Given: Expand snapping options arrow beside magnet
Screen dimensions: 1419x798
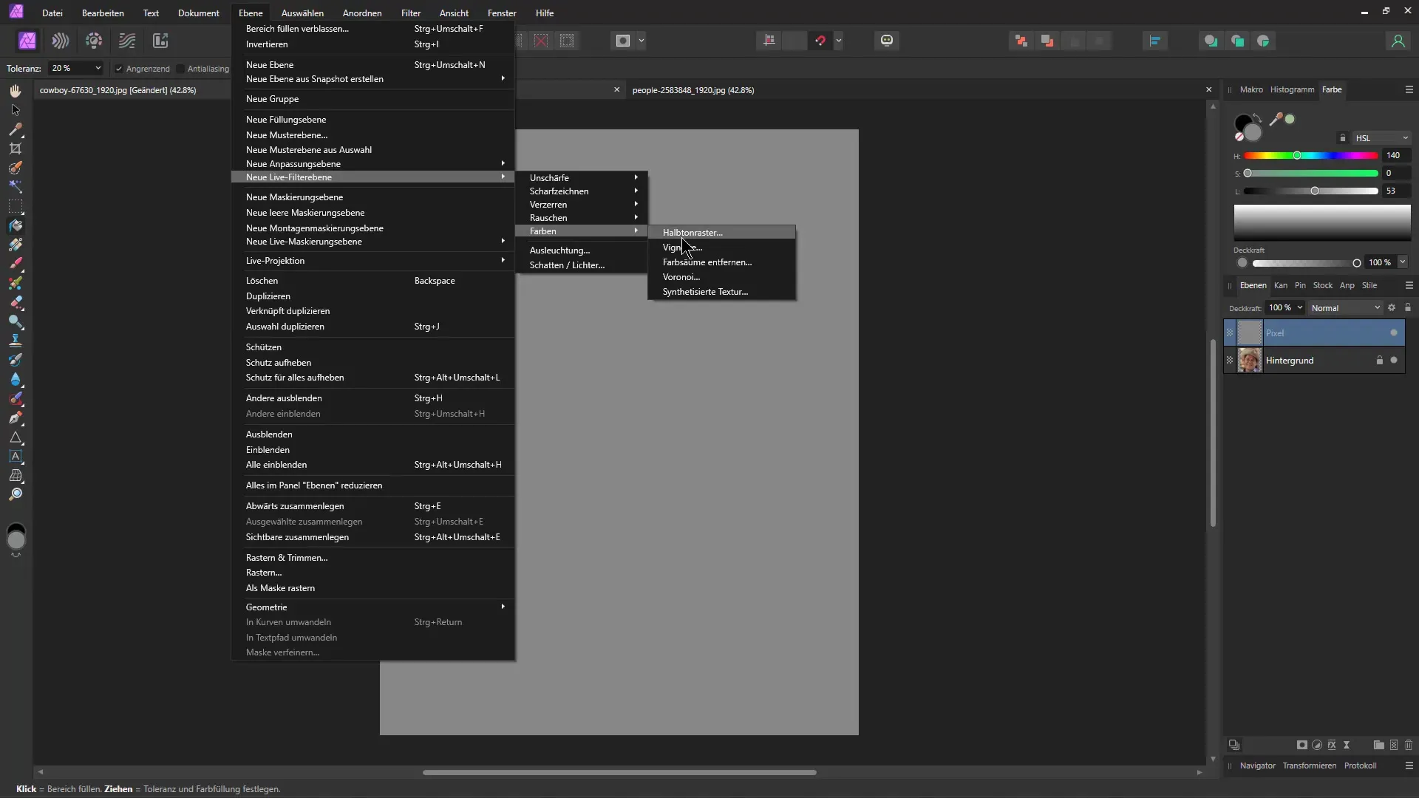Looking at the screenshot, I should coord(838,41).
